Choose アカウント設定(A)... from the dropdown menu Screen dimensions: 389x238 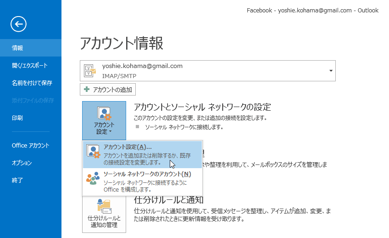tap(142, 154)
